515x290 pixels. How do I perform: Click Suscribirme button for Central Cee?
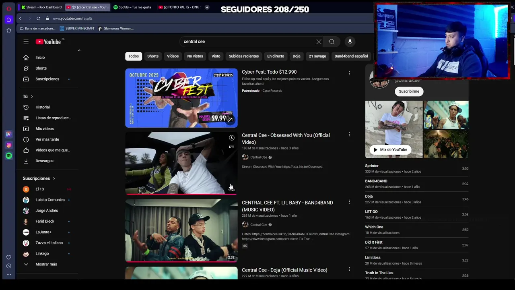(409, 91)
